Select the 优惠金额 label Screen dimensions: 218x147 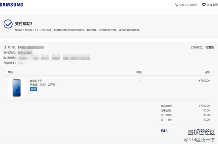click(166, 111)
